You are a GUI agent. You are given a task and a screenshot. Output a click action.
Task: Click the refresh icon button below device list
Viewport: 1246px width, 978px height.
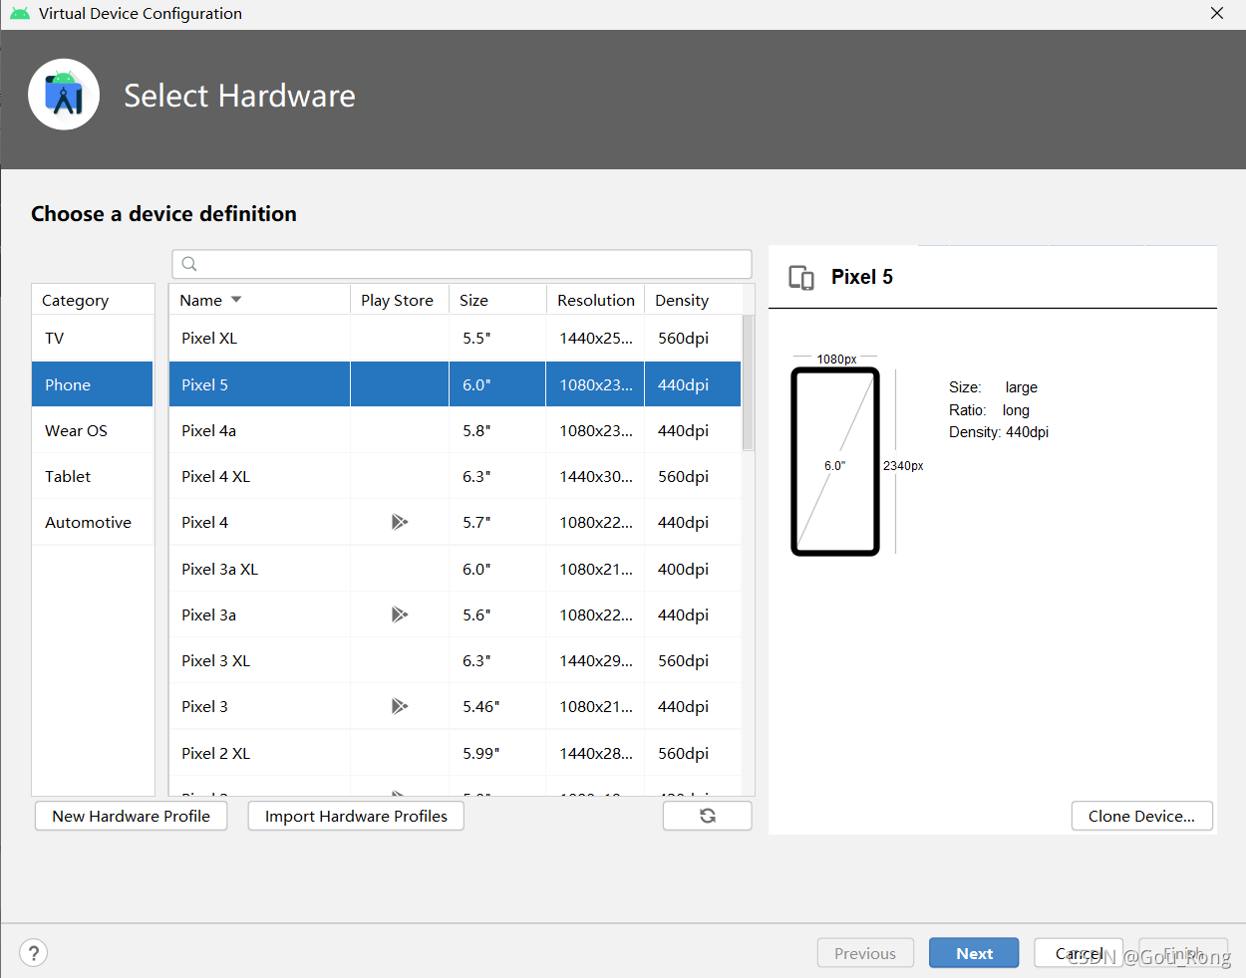coord(707,816)
